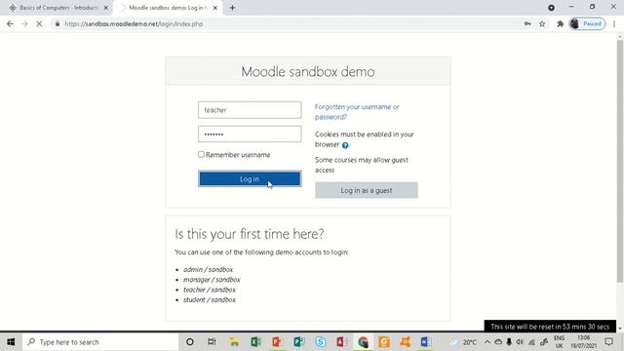This screenshot has height=351, width=624.
Task: Launch PowerPoint from taskbar
Action: click(277, 342)
